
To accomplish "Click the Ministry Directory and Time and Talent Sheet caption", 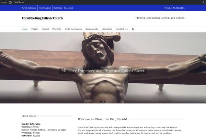I will click(x=103, y=71).
